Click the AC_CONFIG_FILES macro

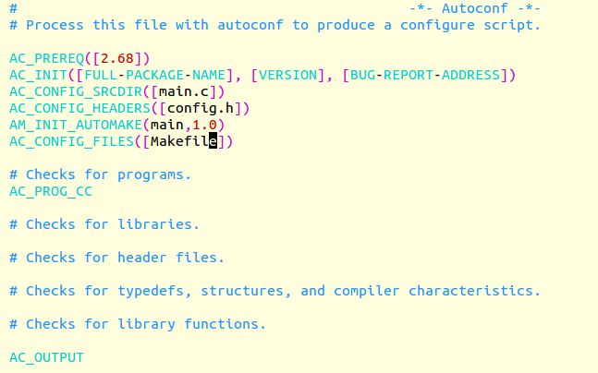[71, 142]
